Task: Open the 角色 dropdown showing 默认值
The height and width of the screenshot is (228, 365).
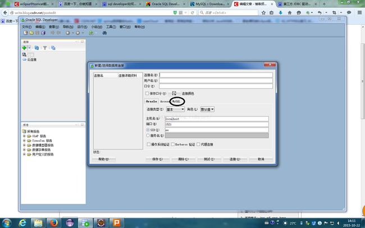Action: 207,109
